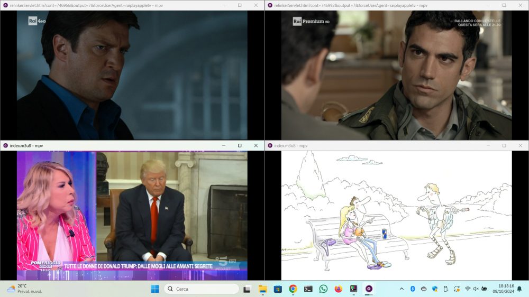The height and width of the screenshot is (297, 529).
Task: Click the mpv icon in the Pomeriggio Cinque window title bar
Action: click(x=5, y=146)
